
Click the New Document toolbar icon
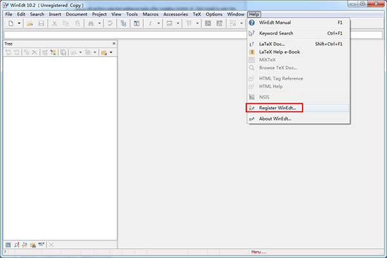(10, 23)
